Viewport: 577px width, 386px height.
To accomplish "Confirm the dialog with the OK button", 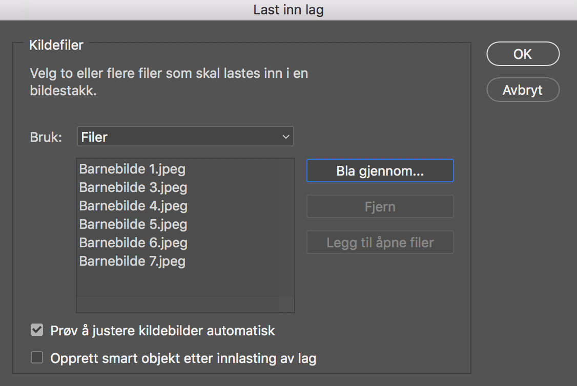I will tap(523, 54).
